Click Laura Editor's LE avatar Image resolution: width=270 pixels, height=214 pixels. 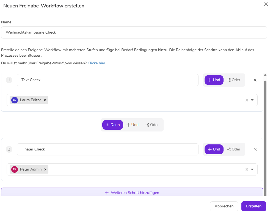click(x=15, y=100)
